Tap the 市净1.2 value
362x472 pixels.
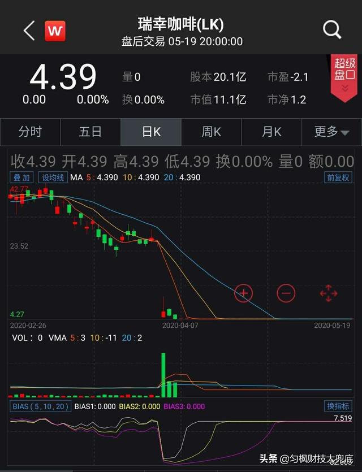pos(287,99)
